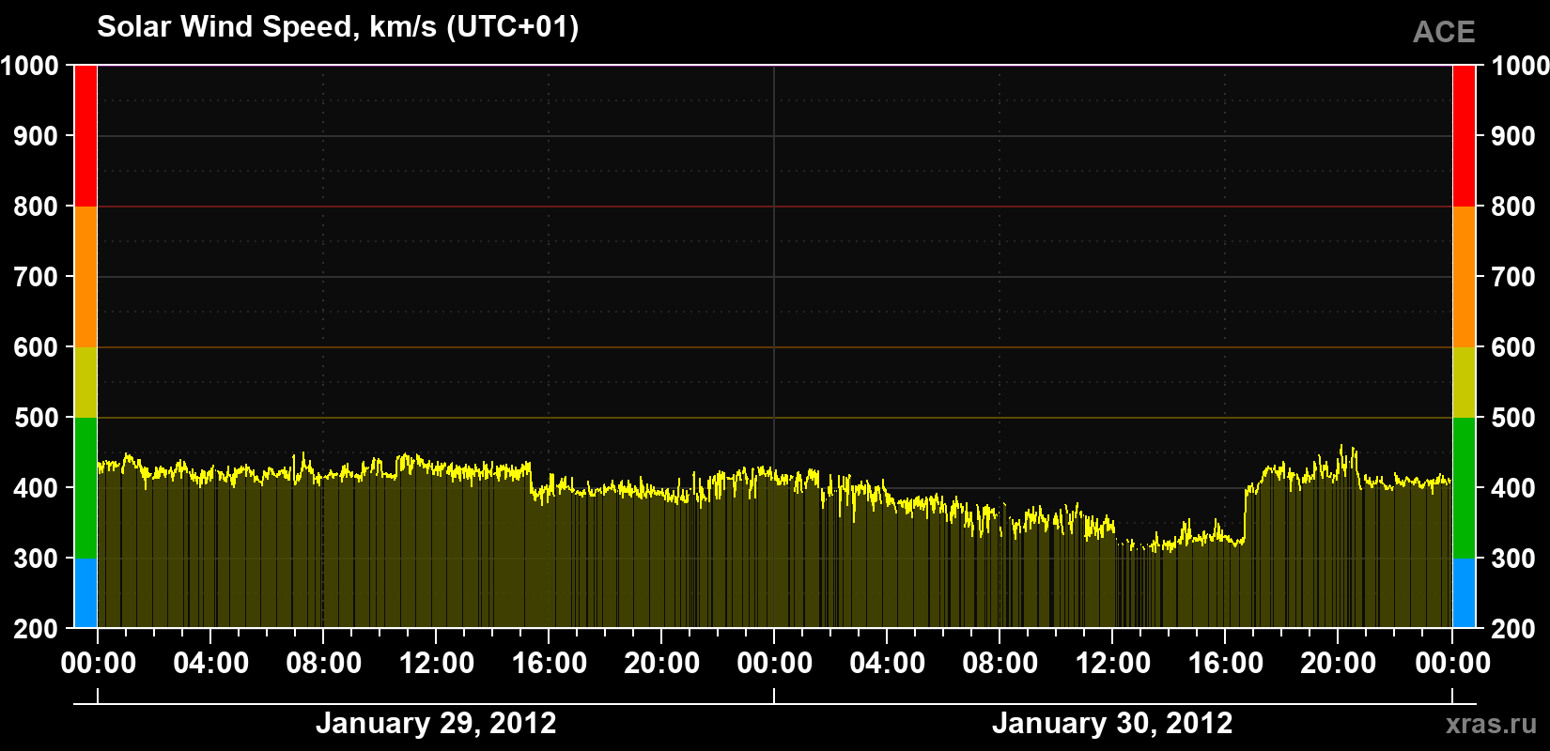Click the right-axis 900 label
Image resolution: width=1550 pixels, height=751 pixels.
(x=1513, y=136)
